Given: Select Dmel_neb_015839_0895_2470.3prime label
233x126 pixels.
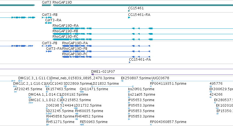Looking at the screenshot, I should pyautogui.click(x=83, y=78).
